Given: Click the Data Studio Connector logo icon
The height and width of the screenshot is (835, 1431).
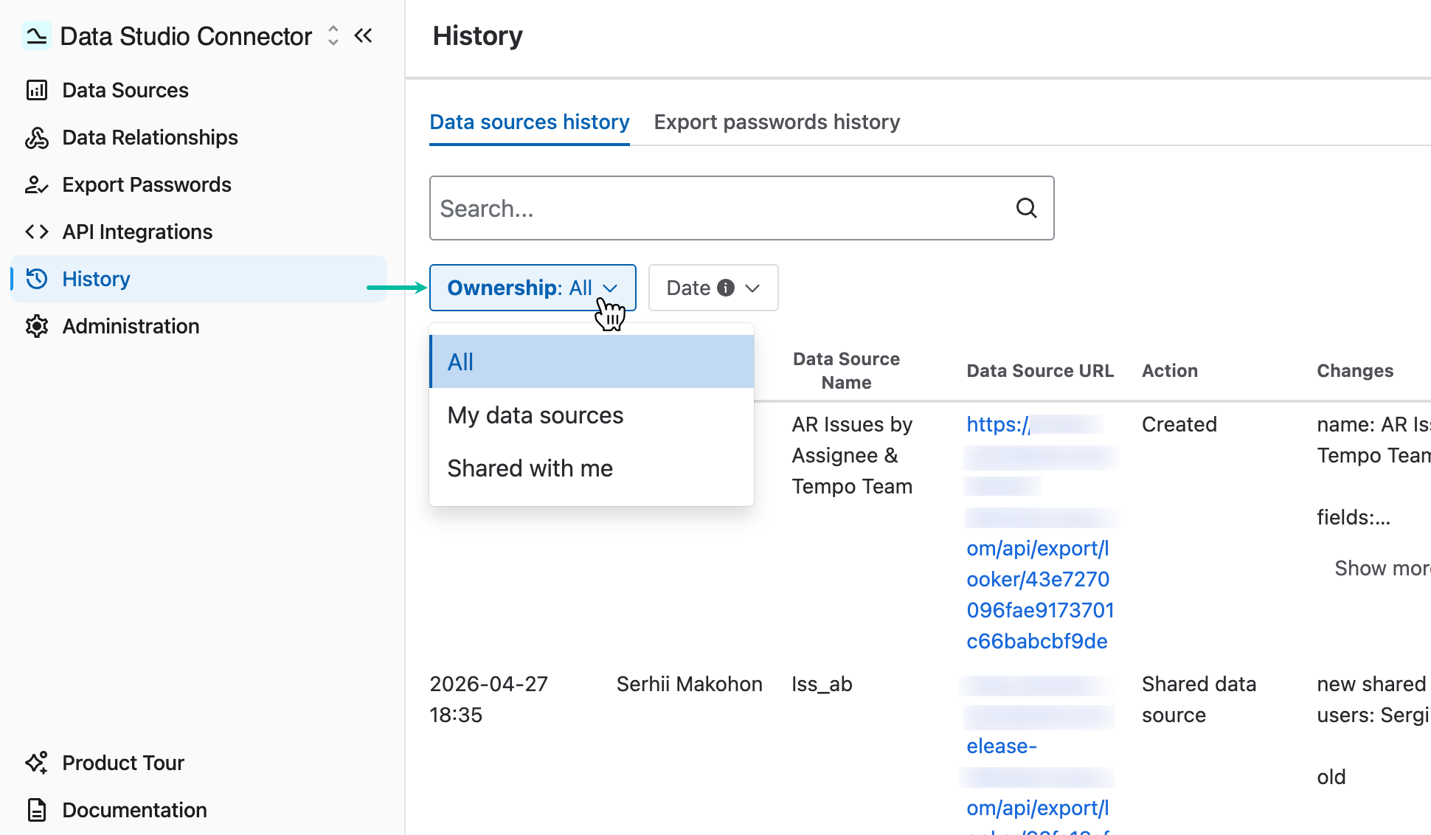Looking at the screenshot, I should [x=35, y=35].
